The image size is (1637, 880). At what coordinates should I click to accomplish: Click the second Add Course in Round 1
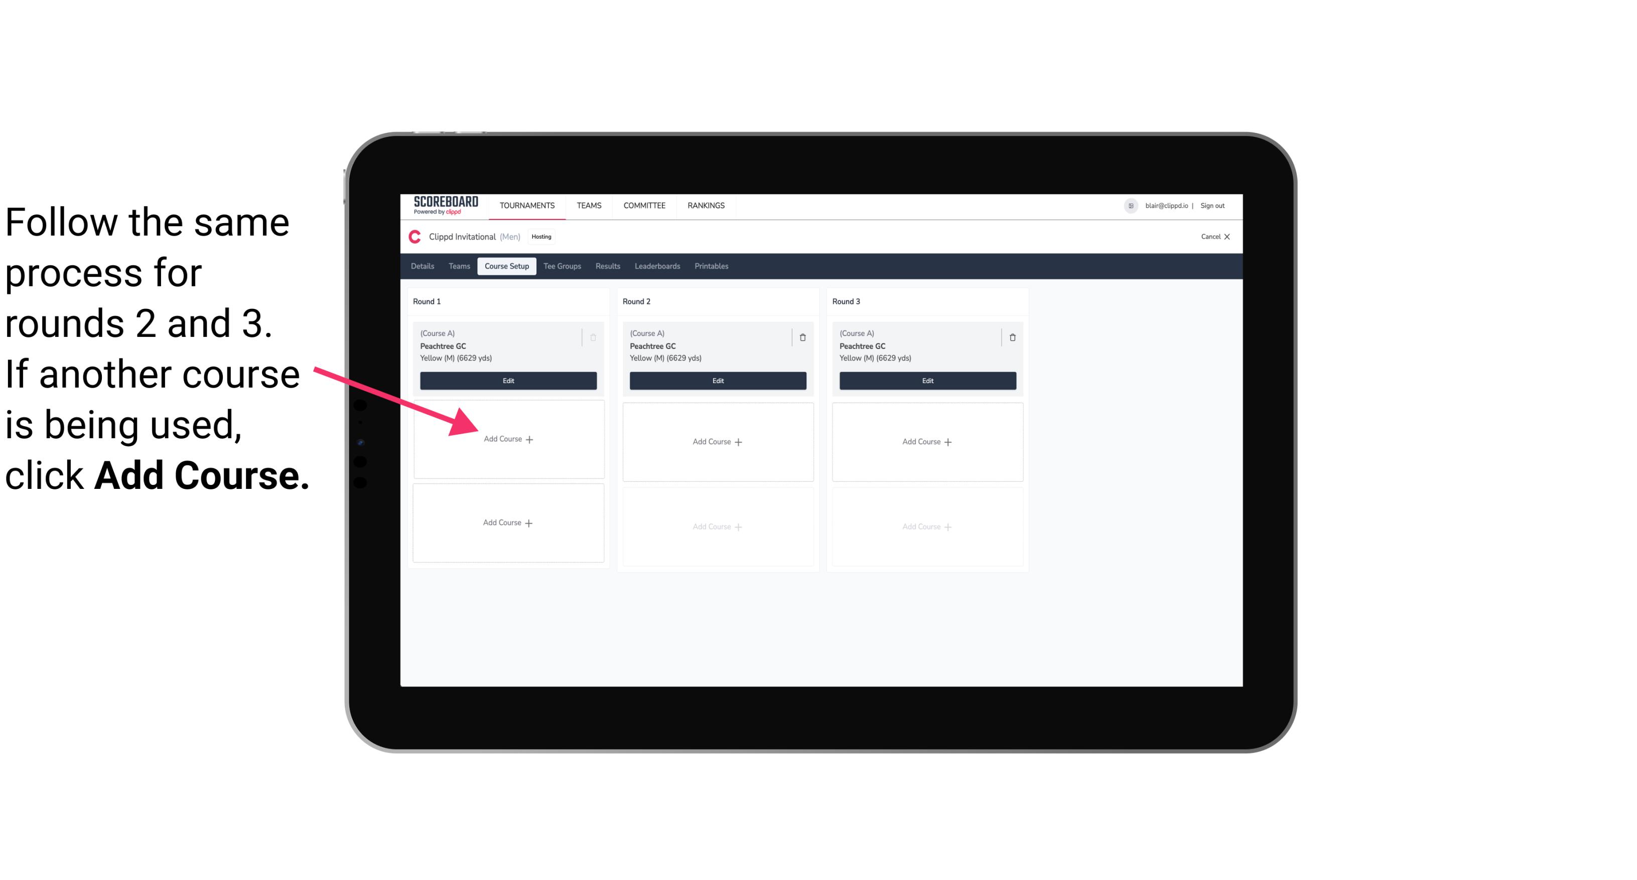coord(506,522)
